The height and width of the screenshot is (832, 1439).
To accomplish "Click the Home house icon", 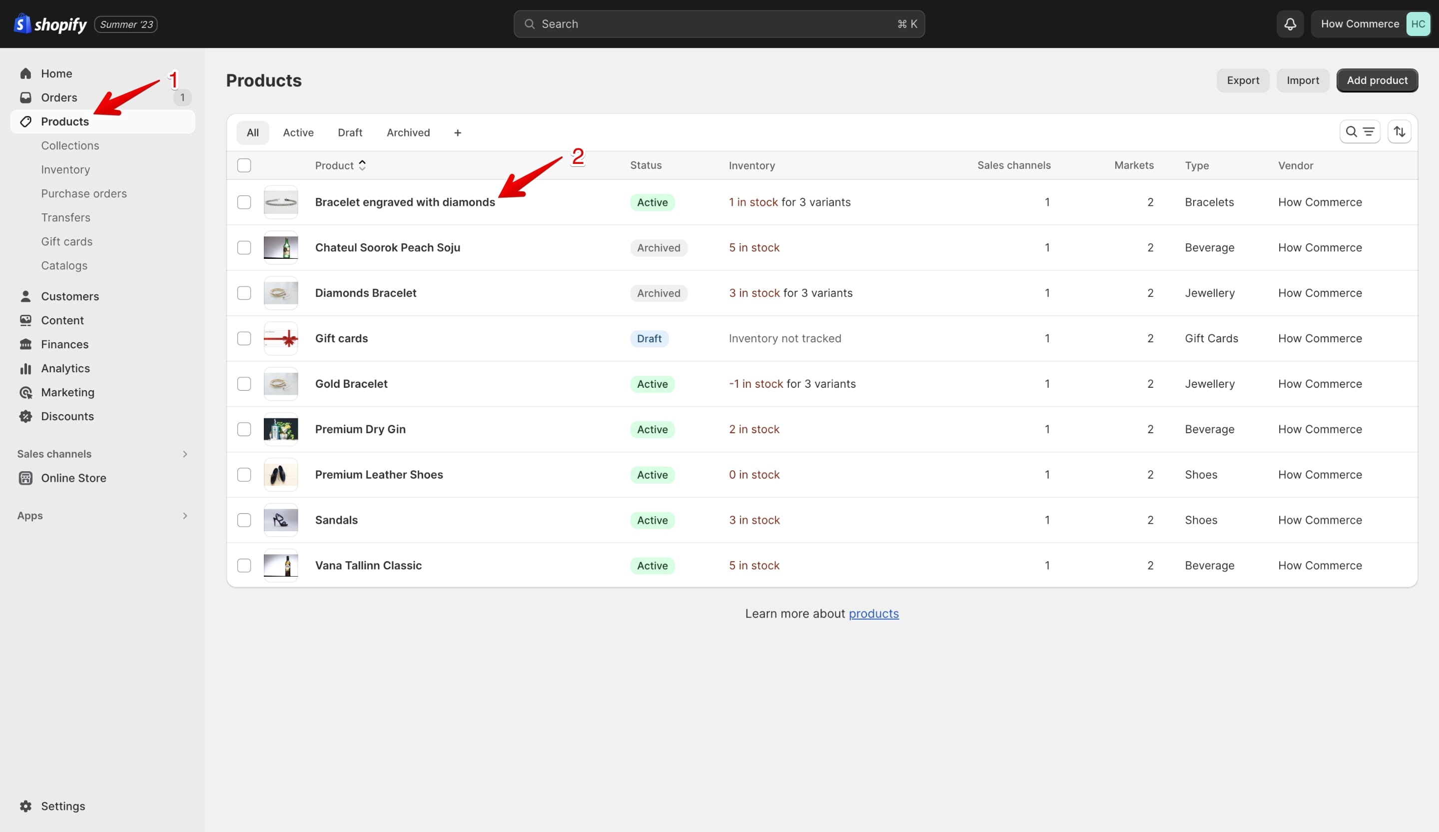I will point(25,73).
